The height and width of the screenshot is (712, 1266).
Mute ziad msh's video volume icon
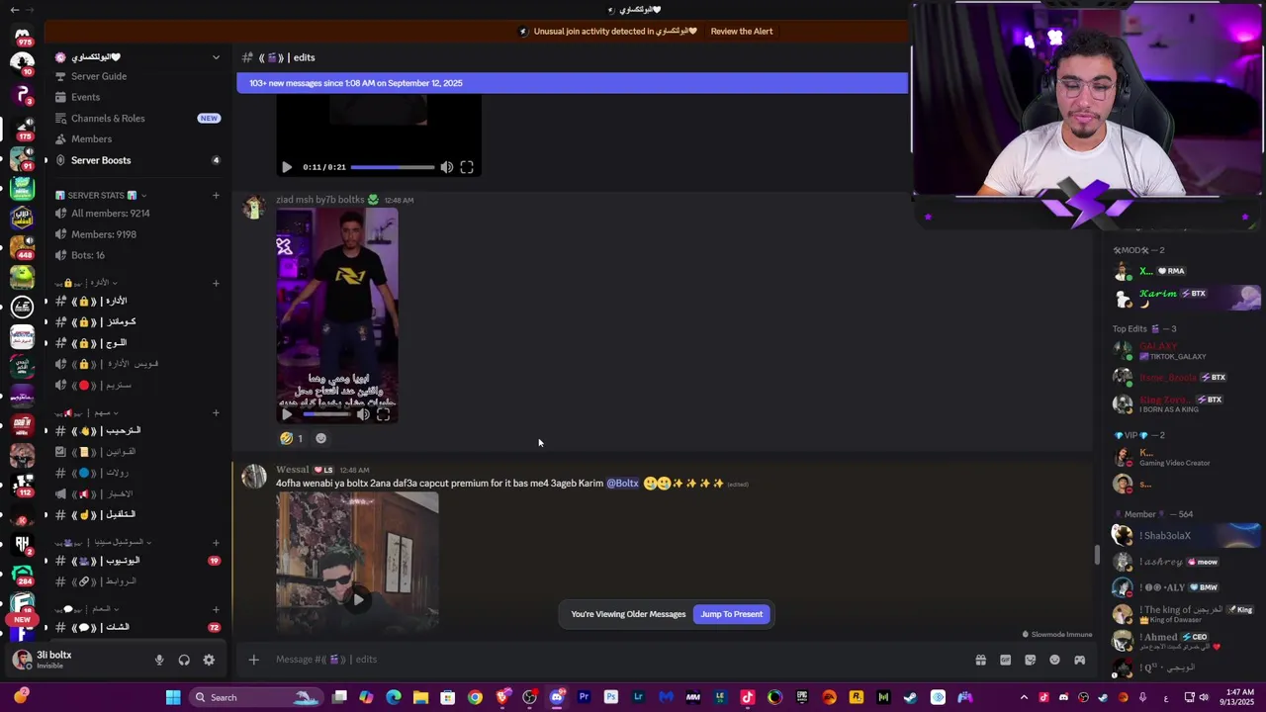(x=363, y=415)
